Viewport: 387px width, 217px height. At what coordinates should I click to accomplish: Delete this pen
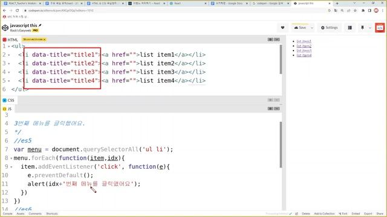(306, 214)
